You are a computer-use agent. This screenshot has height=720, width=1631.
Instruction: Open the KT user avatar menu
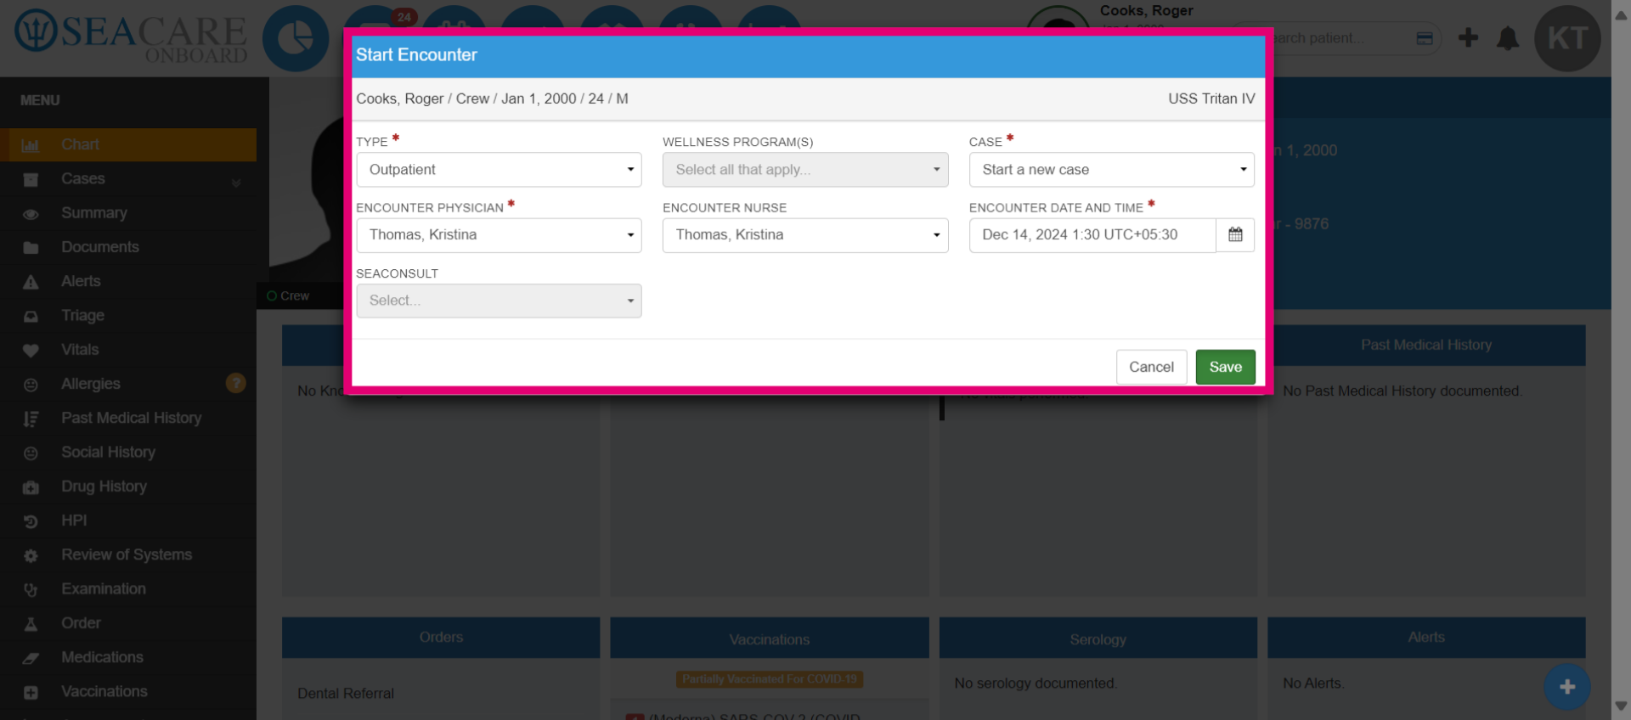pyautogui.click(x=1567, y=38)
